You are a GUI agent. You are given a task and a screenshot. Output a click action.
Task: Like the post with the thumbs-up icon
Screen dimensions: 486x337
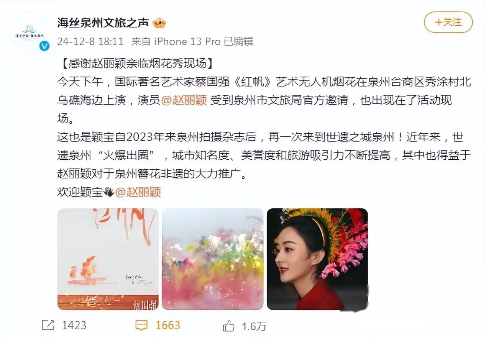pyautogui.click(x=229, y=326)
